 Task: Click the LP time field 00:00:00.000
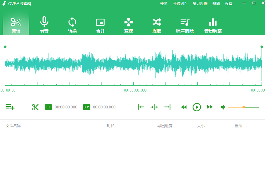(x=66, y=107)
